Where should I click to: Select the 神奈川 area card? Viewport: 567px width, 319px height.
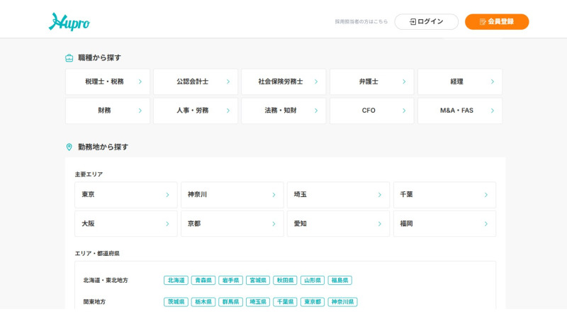[x=232, y=195]
